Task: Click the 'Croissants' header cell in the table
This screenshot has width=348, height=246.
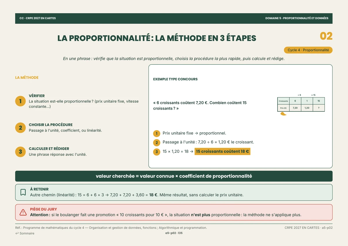Action: 283,101
